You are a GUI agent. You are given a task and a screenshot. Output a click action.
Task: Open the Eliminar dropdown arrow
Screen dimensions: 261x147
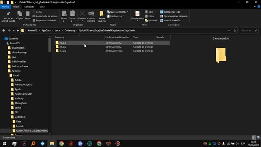[x=82, y=21]
